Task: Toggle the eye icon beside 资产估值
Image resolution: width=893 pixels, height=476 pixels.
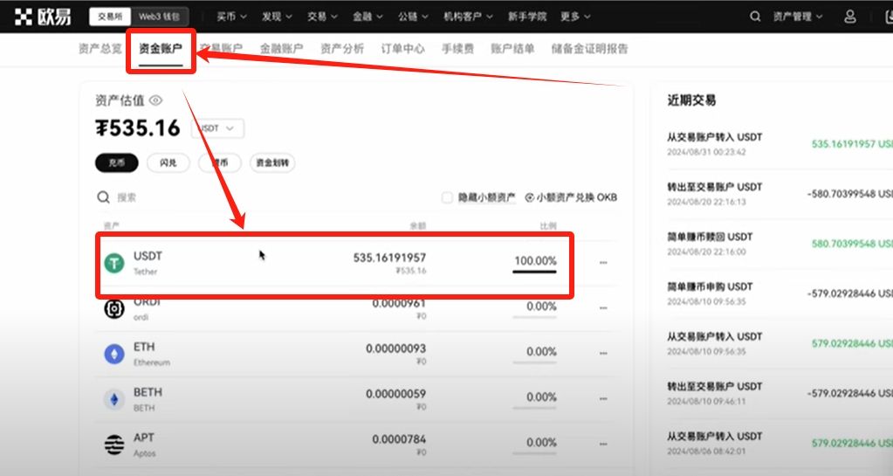Action: point(156,100)
